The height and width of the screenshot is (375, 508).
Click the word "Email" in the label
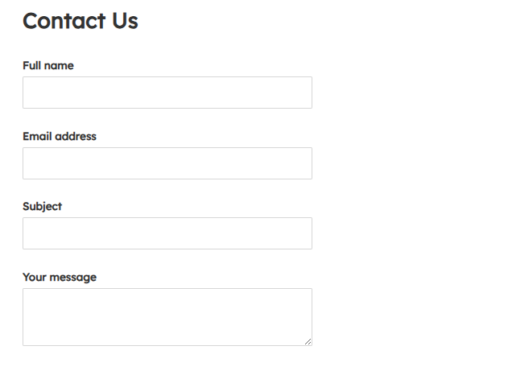(x=37, y=136)
